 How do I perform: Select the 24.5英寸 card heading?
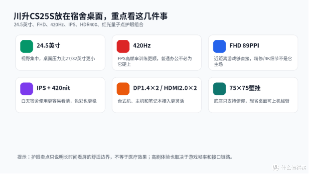[48, 46]
